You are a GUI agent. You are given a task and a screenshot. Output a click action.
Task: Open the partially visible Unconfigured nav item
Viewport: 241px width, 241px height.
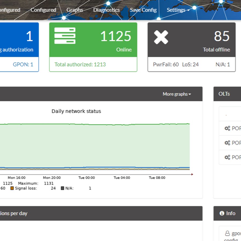(10, 10)
